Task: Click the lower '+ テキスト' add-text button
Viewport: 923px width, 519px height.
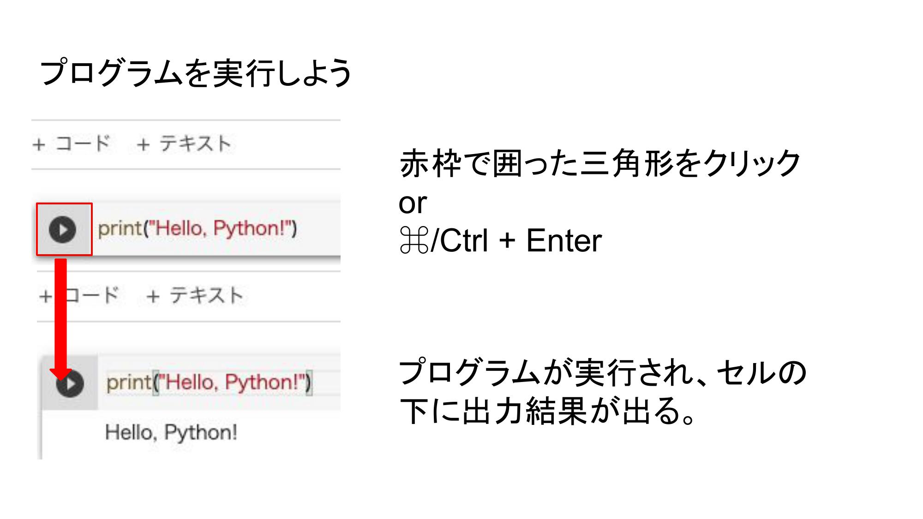Action: pyautogui.click(x=195, y=295)
